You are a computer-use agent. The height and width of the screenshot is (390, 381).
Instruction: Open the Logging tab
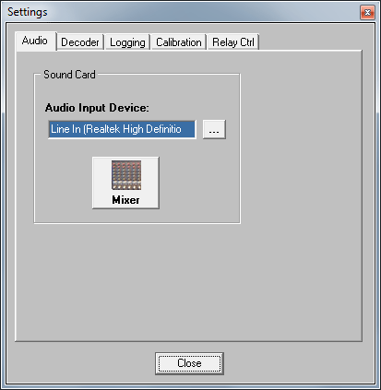pos(127,42)
